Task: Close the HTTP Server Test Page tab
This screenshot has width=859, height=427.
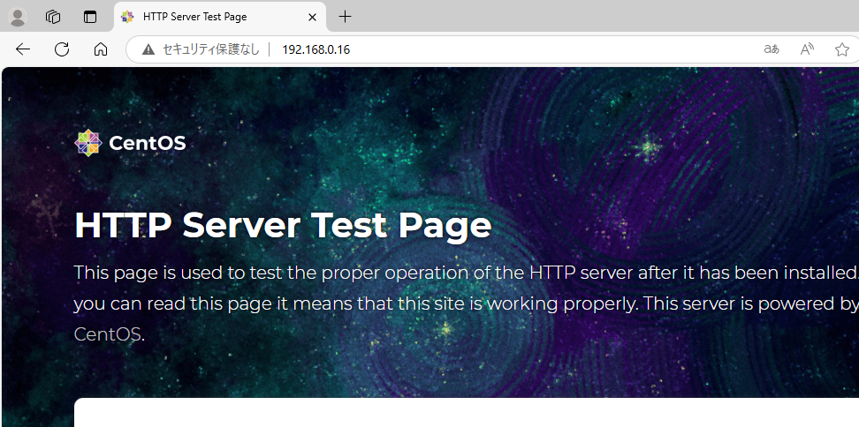Action: (x=312, y=17)
